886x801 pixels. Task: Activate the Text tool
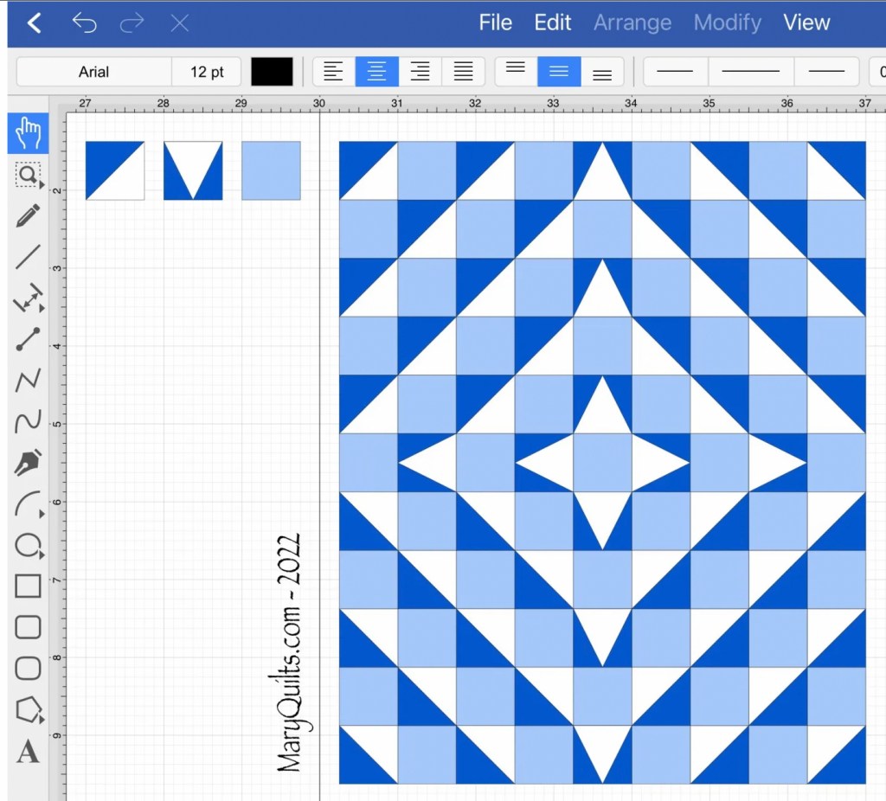[28, 752]
